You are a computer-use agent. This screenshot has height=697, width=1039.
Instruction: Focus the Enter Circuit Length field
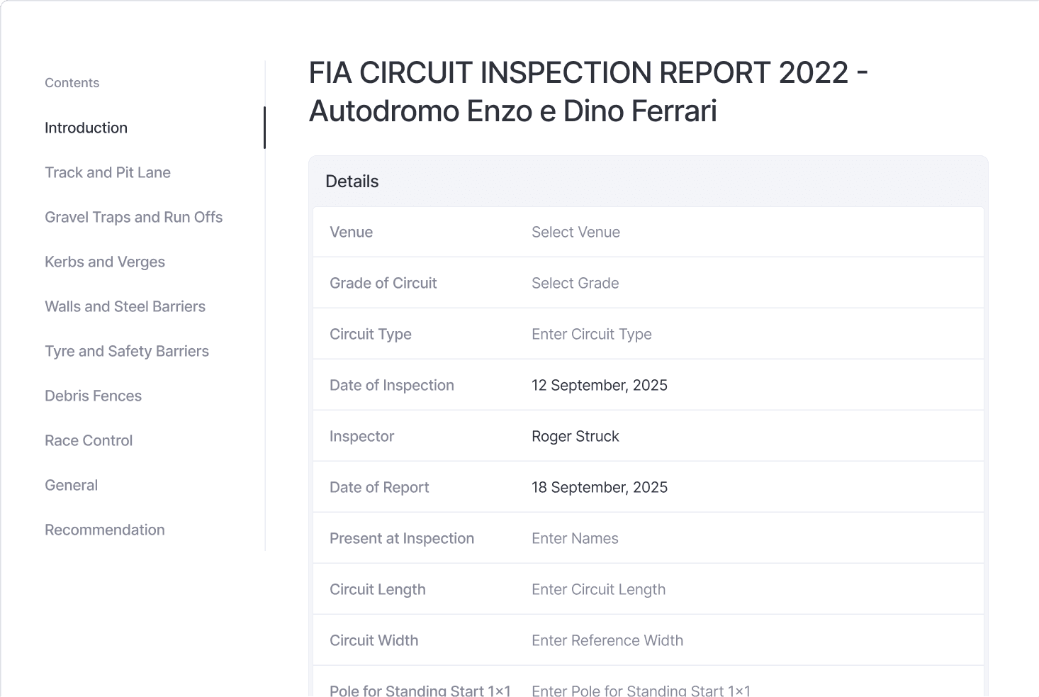coord(751,589)
